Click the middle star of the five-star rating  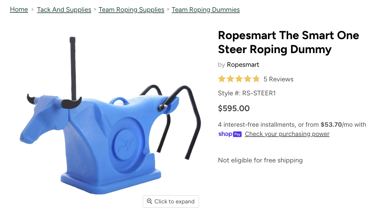[239, 79]
